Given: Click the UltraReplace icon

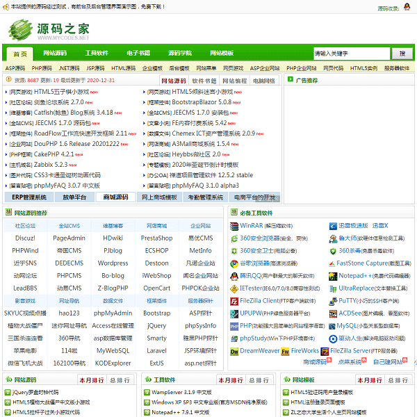Looking at the screenshot, I should [333, 289].
